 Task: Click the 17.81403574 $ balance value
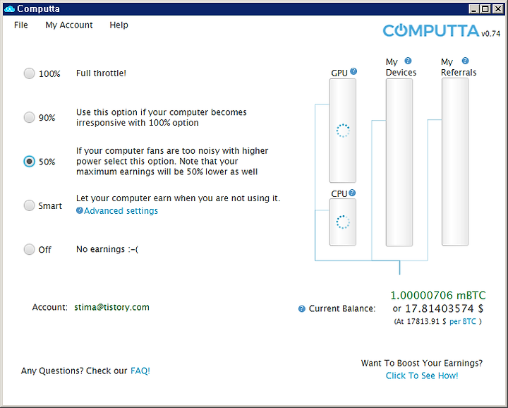pos(445,308)
